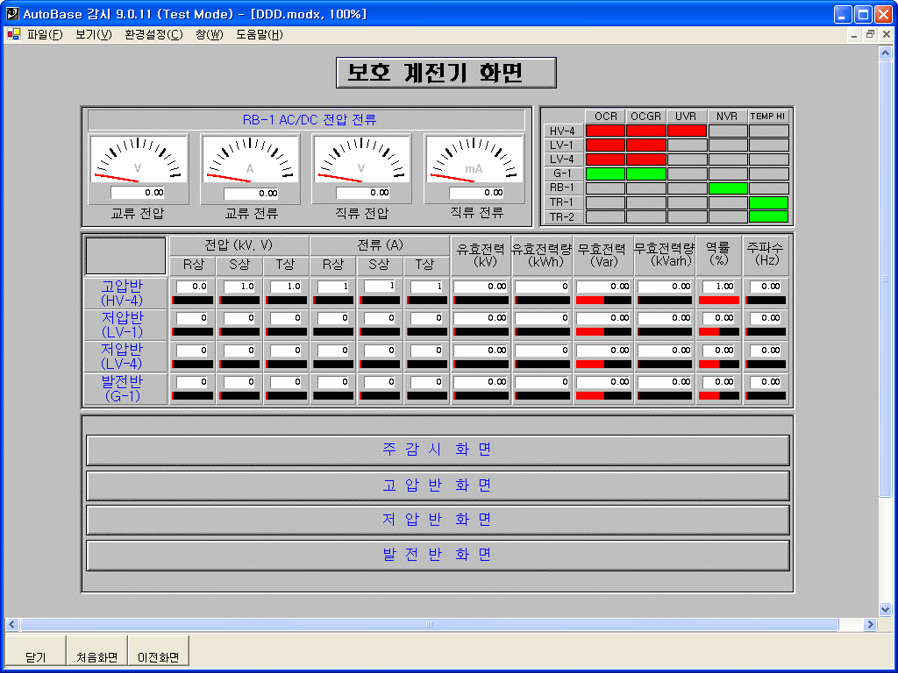Screen dimensions: 898x673
Task: Click the green TR-2 TEMP HI indicator
Action: [x=769, y=215]
